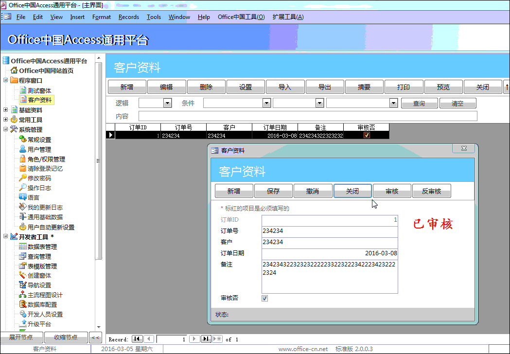This screenshot has height=354, width=510.
Task: Click the 查询管理 icon
Action: click(x=23, y=256)
